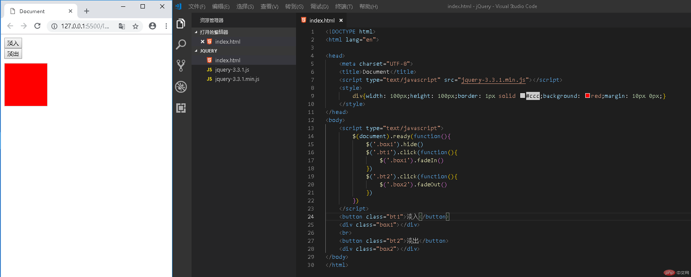The height and width of the screenshot is (277, 691).
Task: Open the Search view in activity bar
Action: pyautogui.click(x=181, y=44)
